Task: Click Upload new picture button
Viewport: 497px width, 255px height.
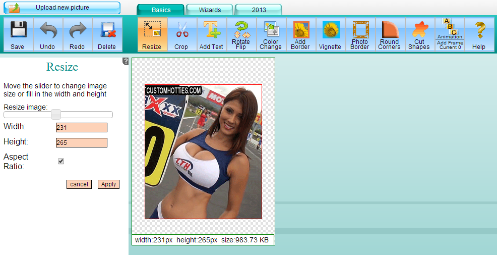Action: (x=62, y=8)
